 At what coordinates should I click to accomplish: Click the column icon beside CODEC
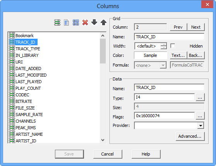pyautogui.click(x=12, y=95)
